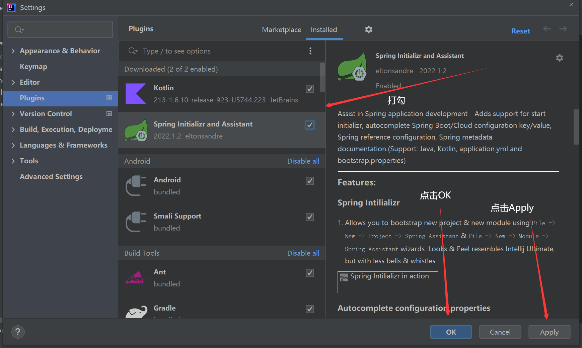Switch to the Installed tab
582x348 pixels.
tap(324, 30)
